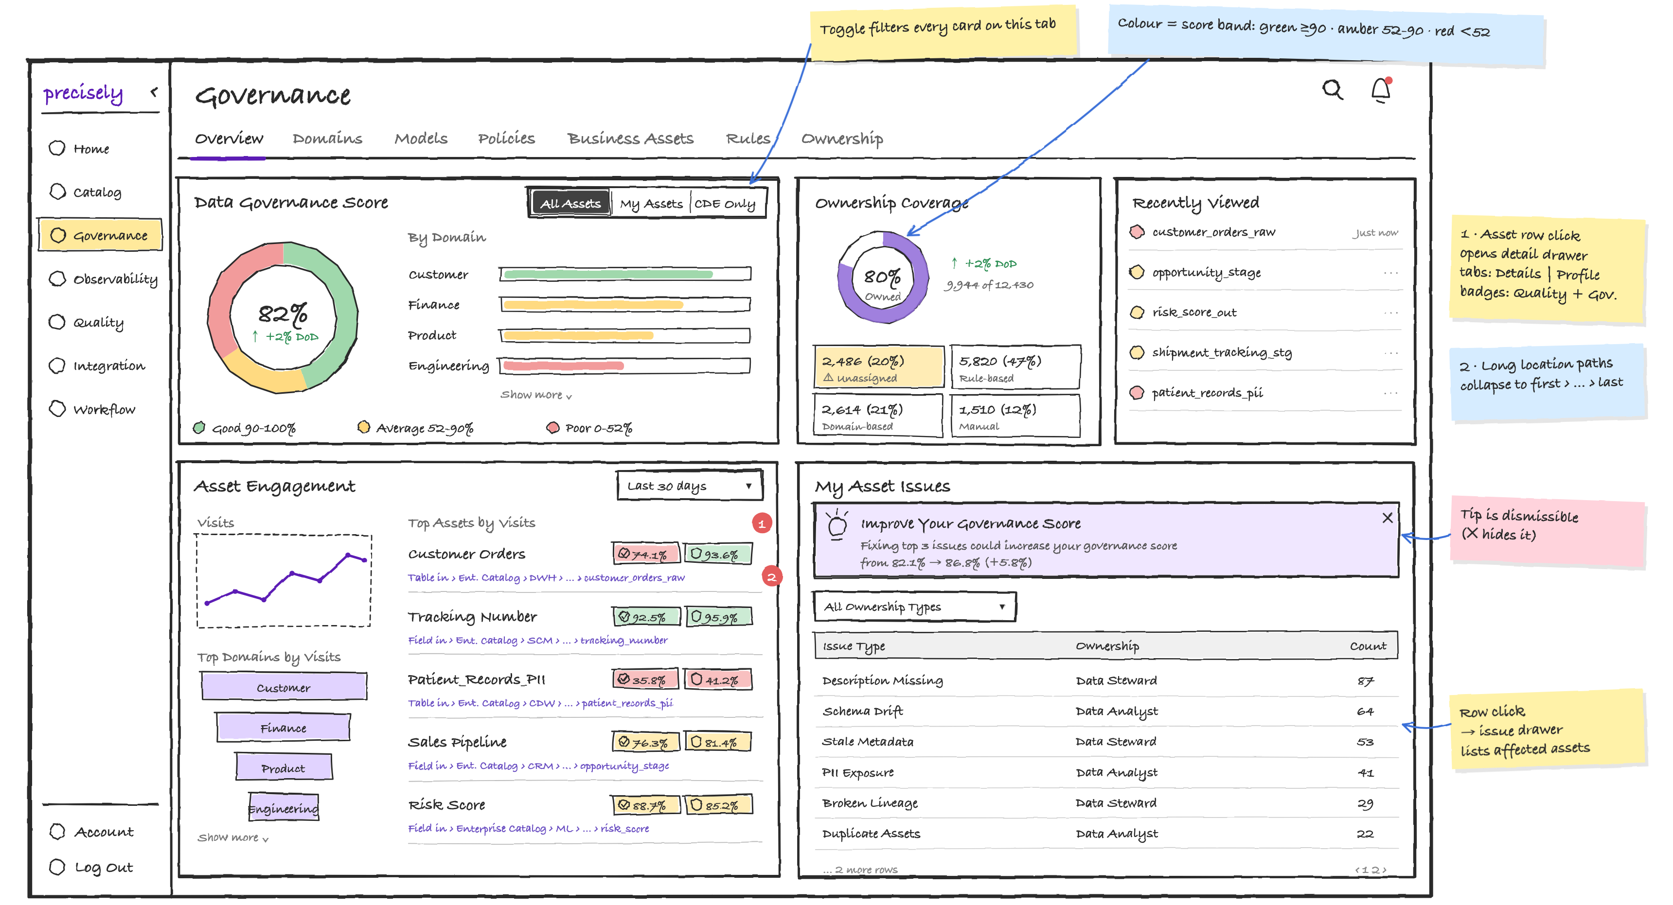This screenshot has width=1673, height=905.
Task: Dismiss the Improve Your Governance Score tip
Action: click(1387, 518)
